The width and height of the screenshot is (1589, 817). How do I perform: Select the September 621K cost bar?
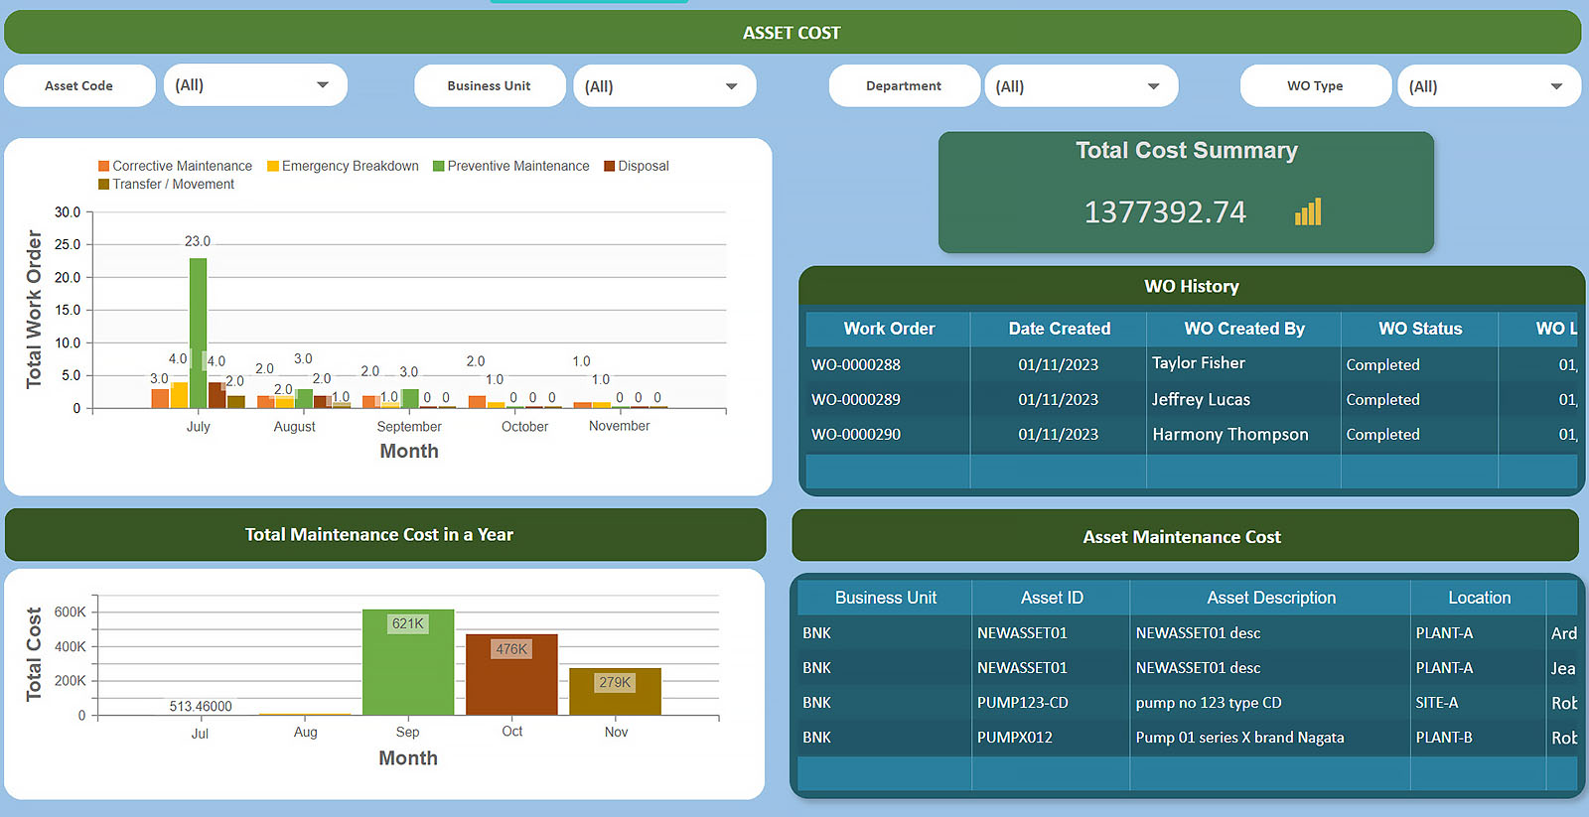pos(407,665)
